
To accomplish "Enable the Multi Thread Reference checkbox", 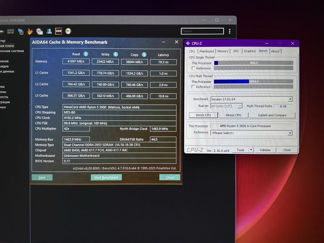I will coord(193,86).
